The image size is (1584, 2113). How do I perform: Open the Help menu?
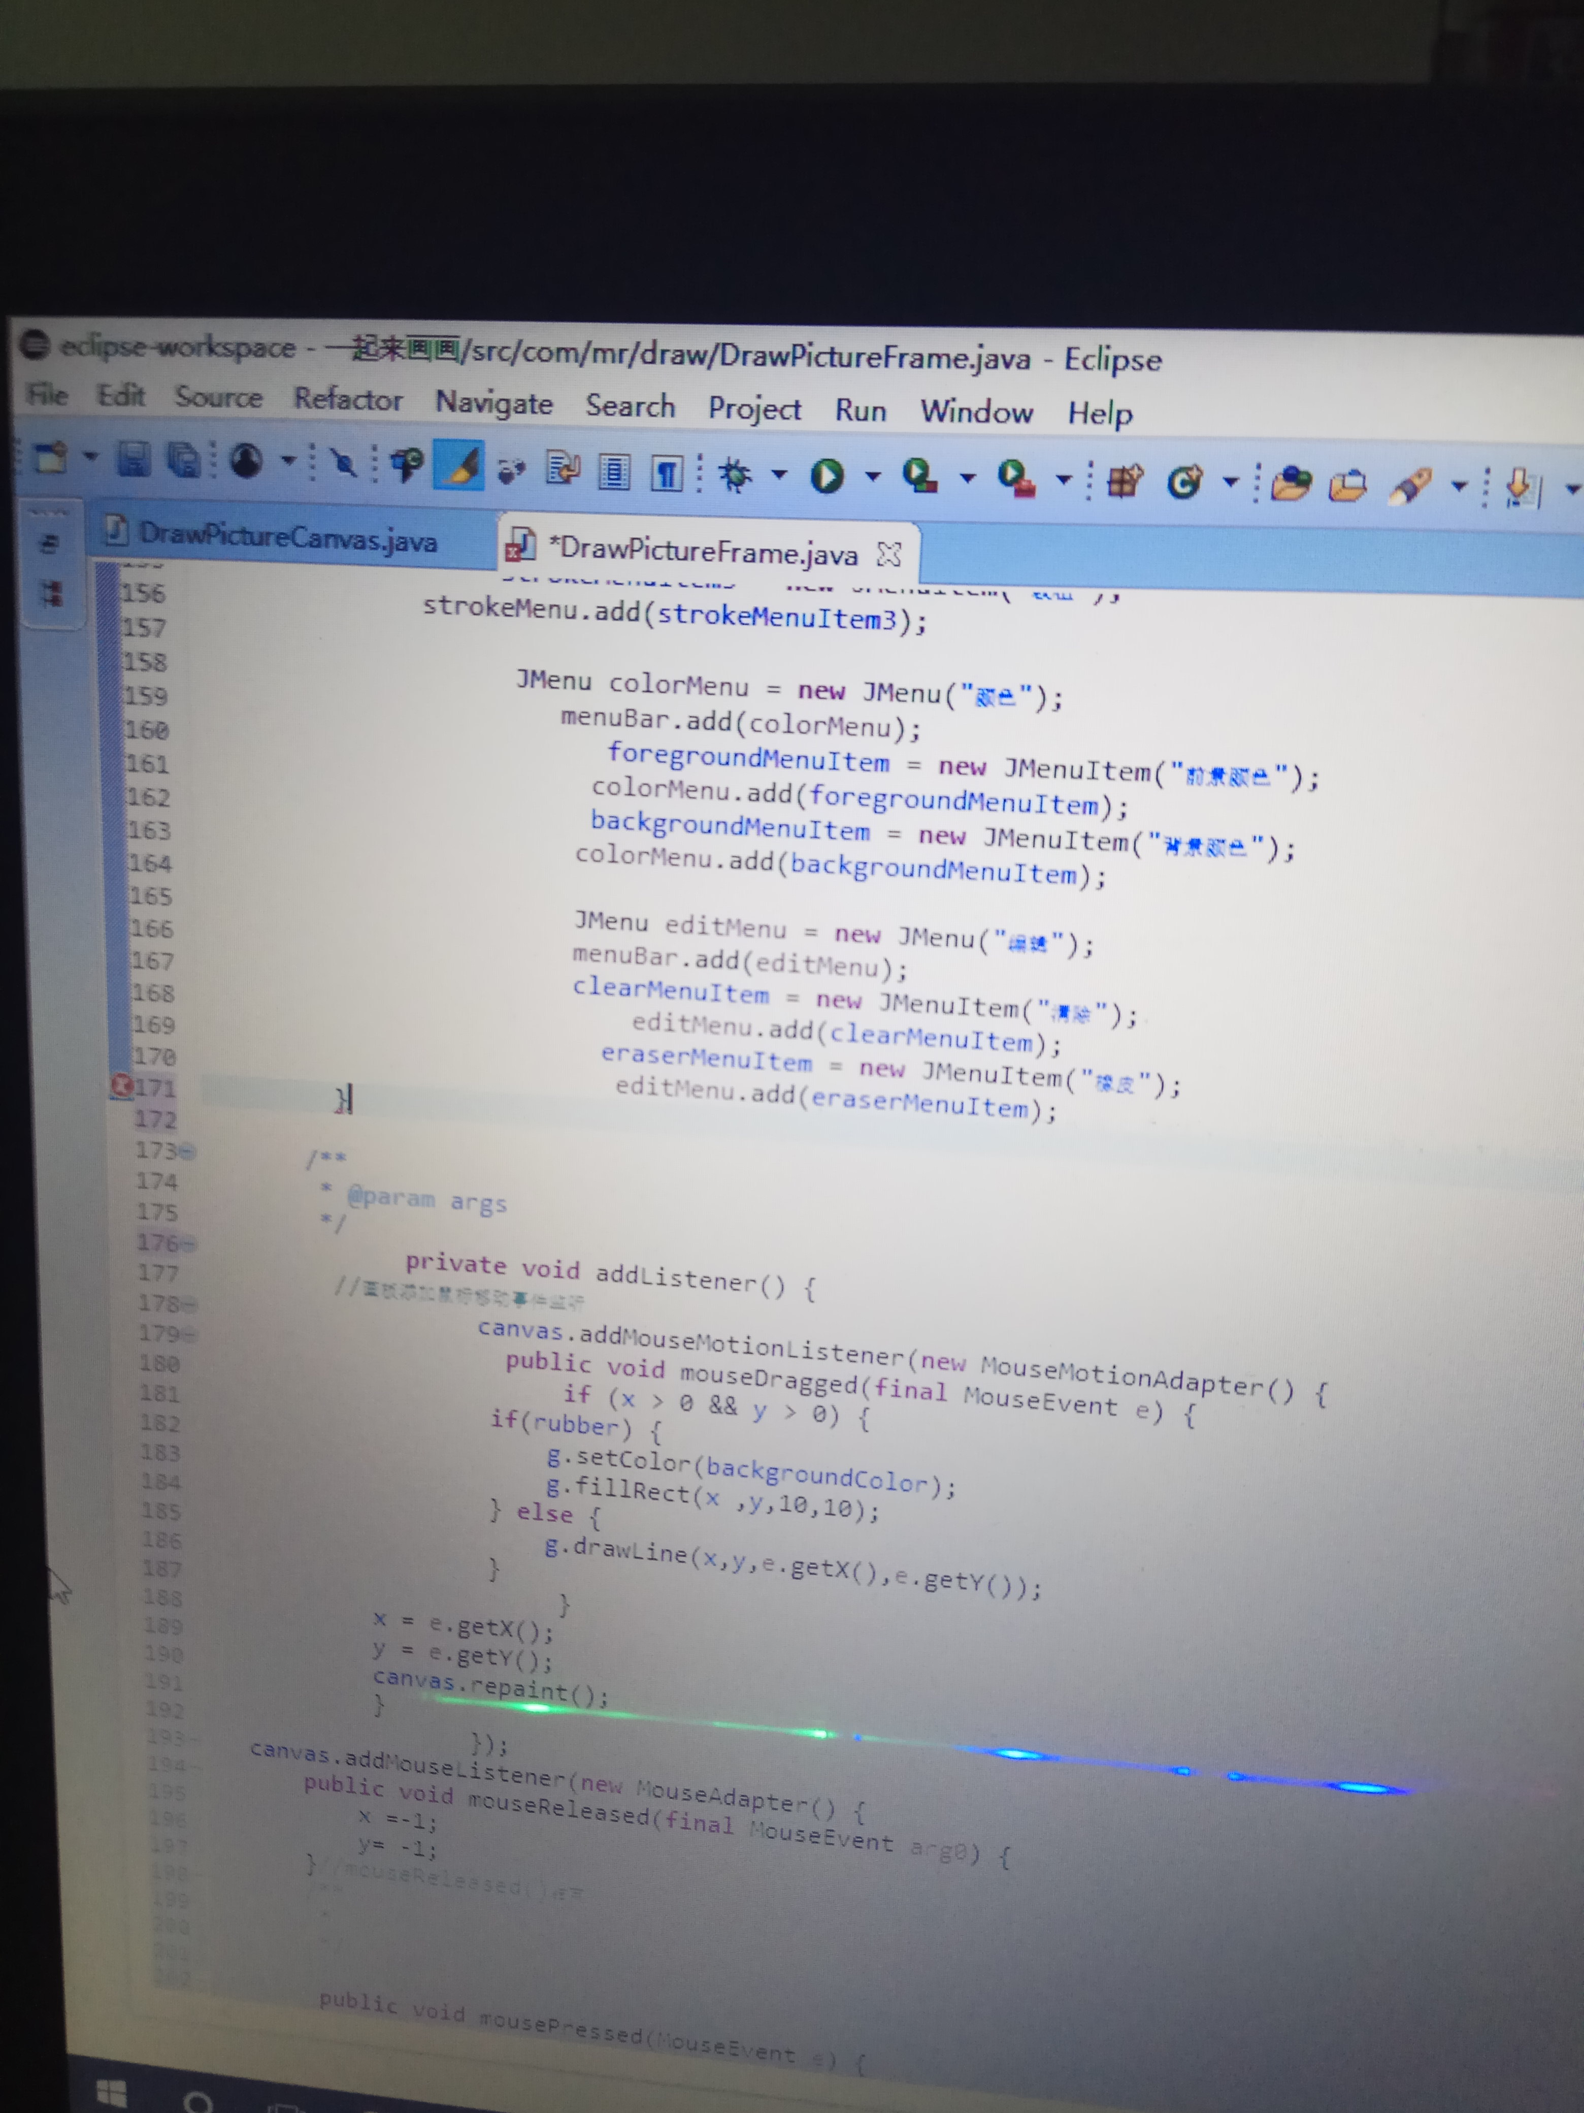pyautogui.click(x=1100, y=413)
